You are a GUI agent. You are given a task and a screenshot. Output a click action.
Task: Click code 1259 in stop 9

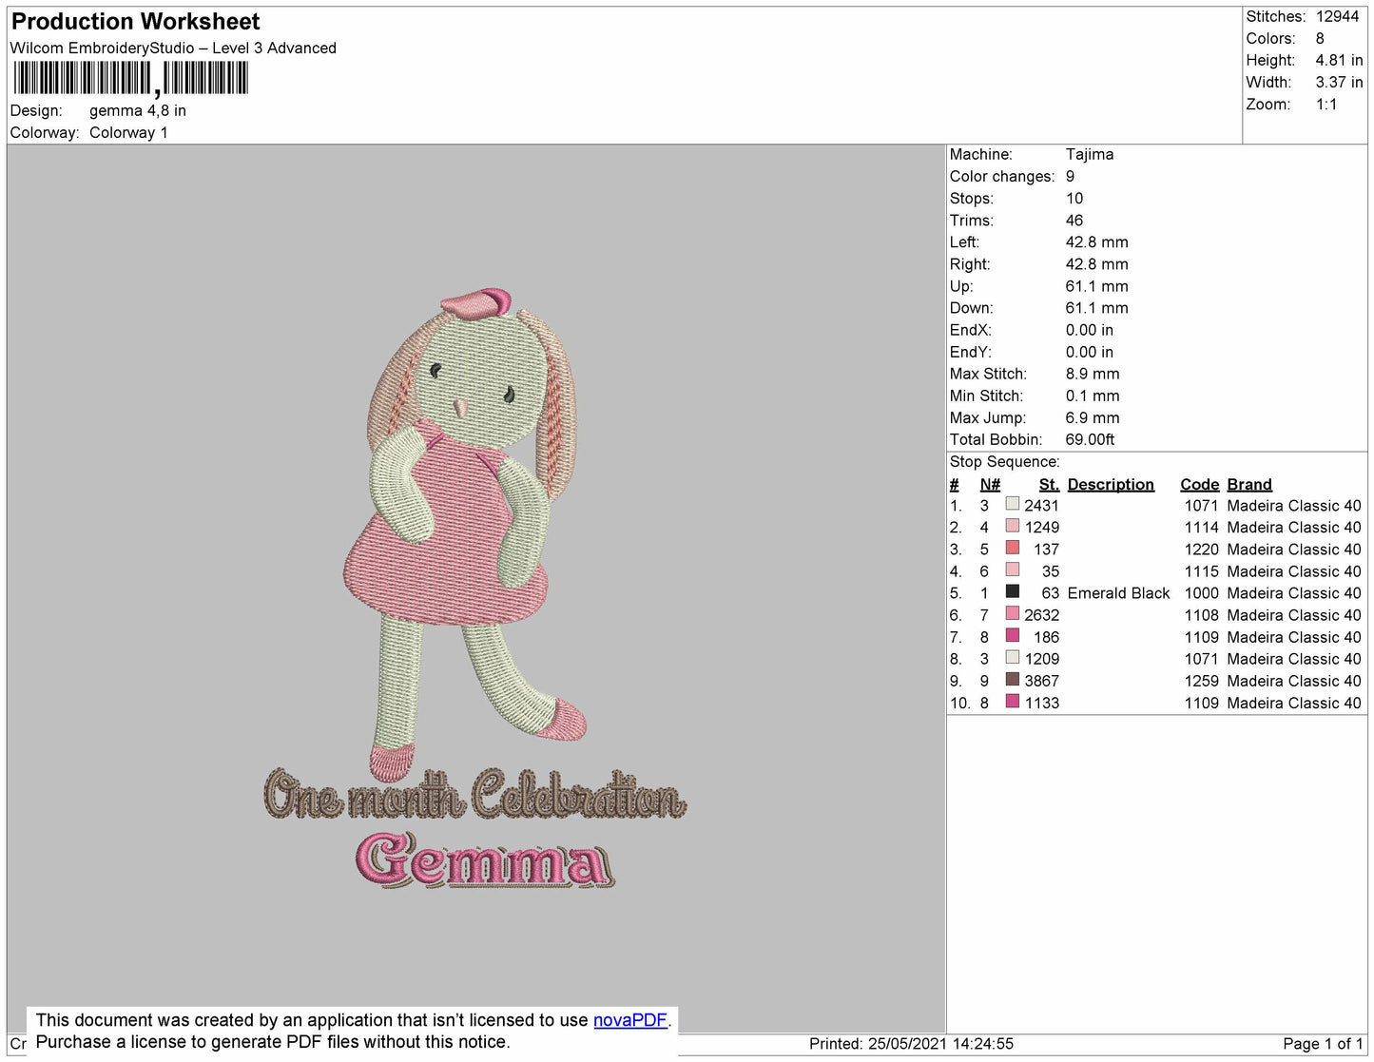click(1201, 681)
